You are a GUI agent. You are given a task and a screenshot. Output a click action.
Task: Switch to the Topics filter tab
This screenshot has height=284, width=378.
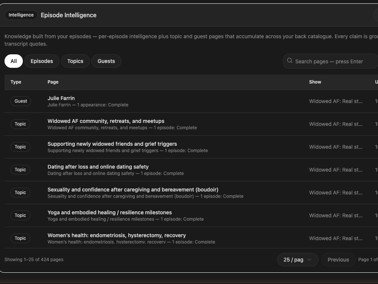tap(75, 61)
